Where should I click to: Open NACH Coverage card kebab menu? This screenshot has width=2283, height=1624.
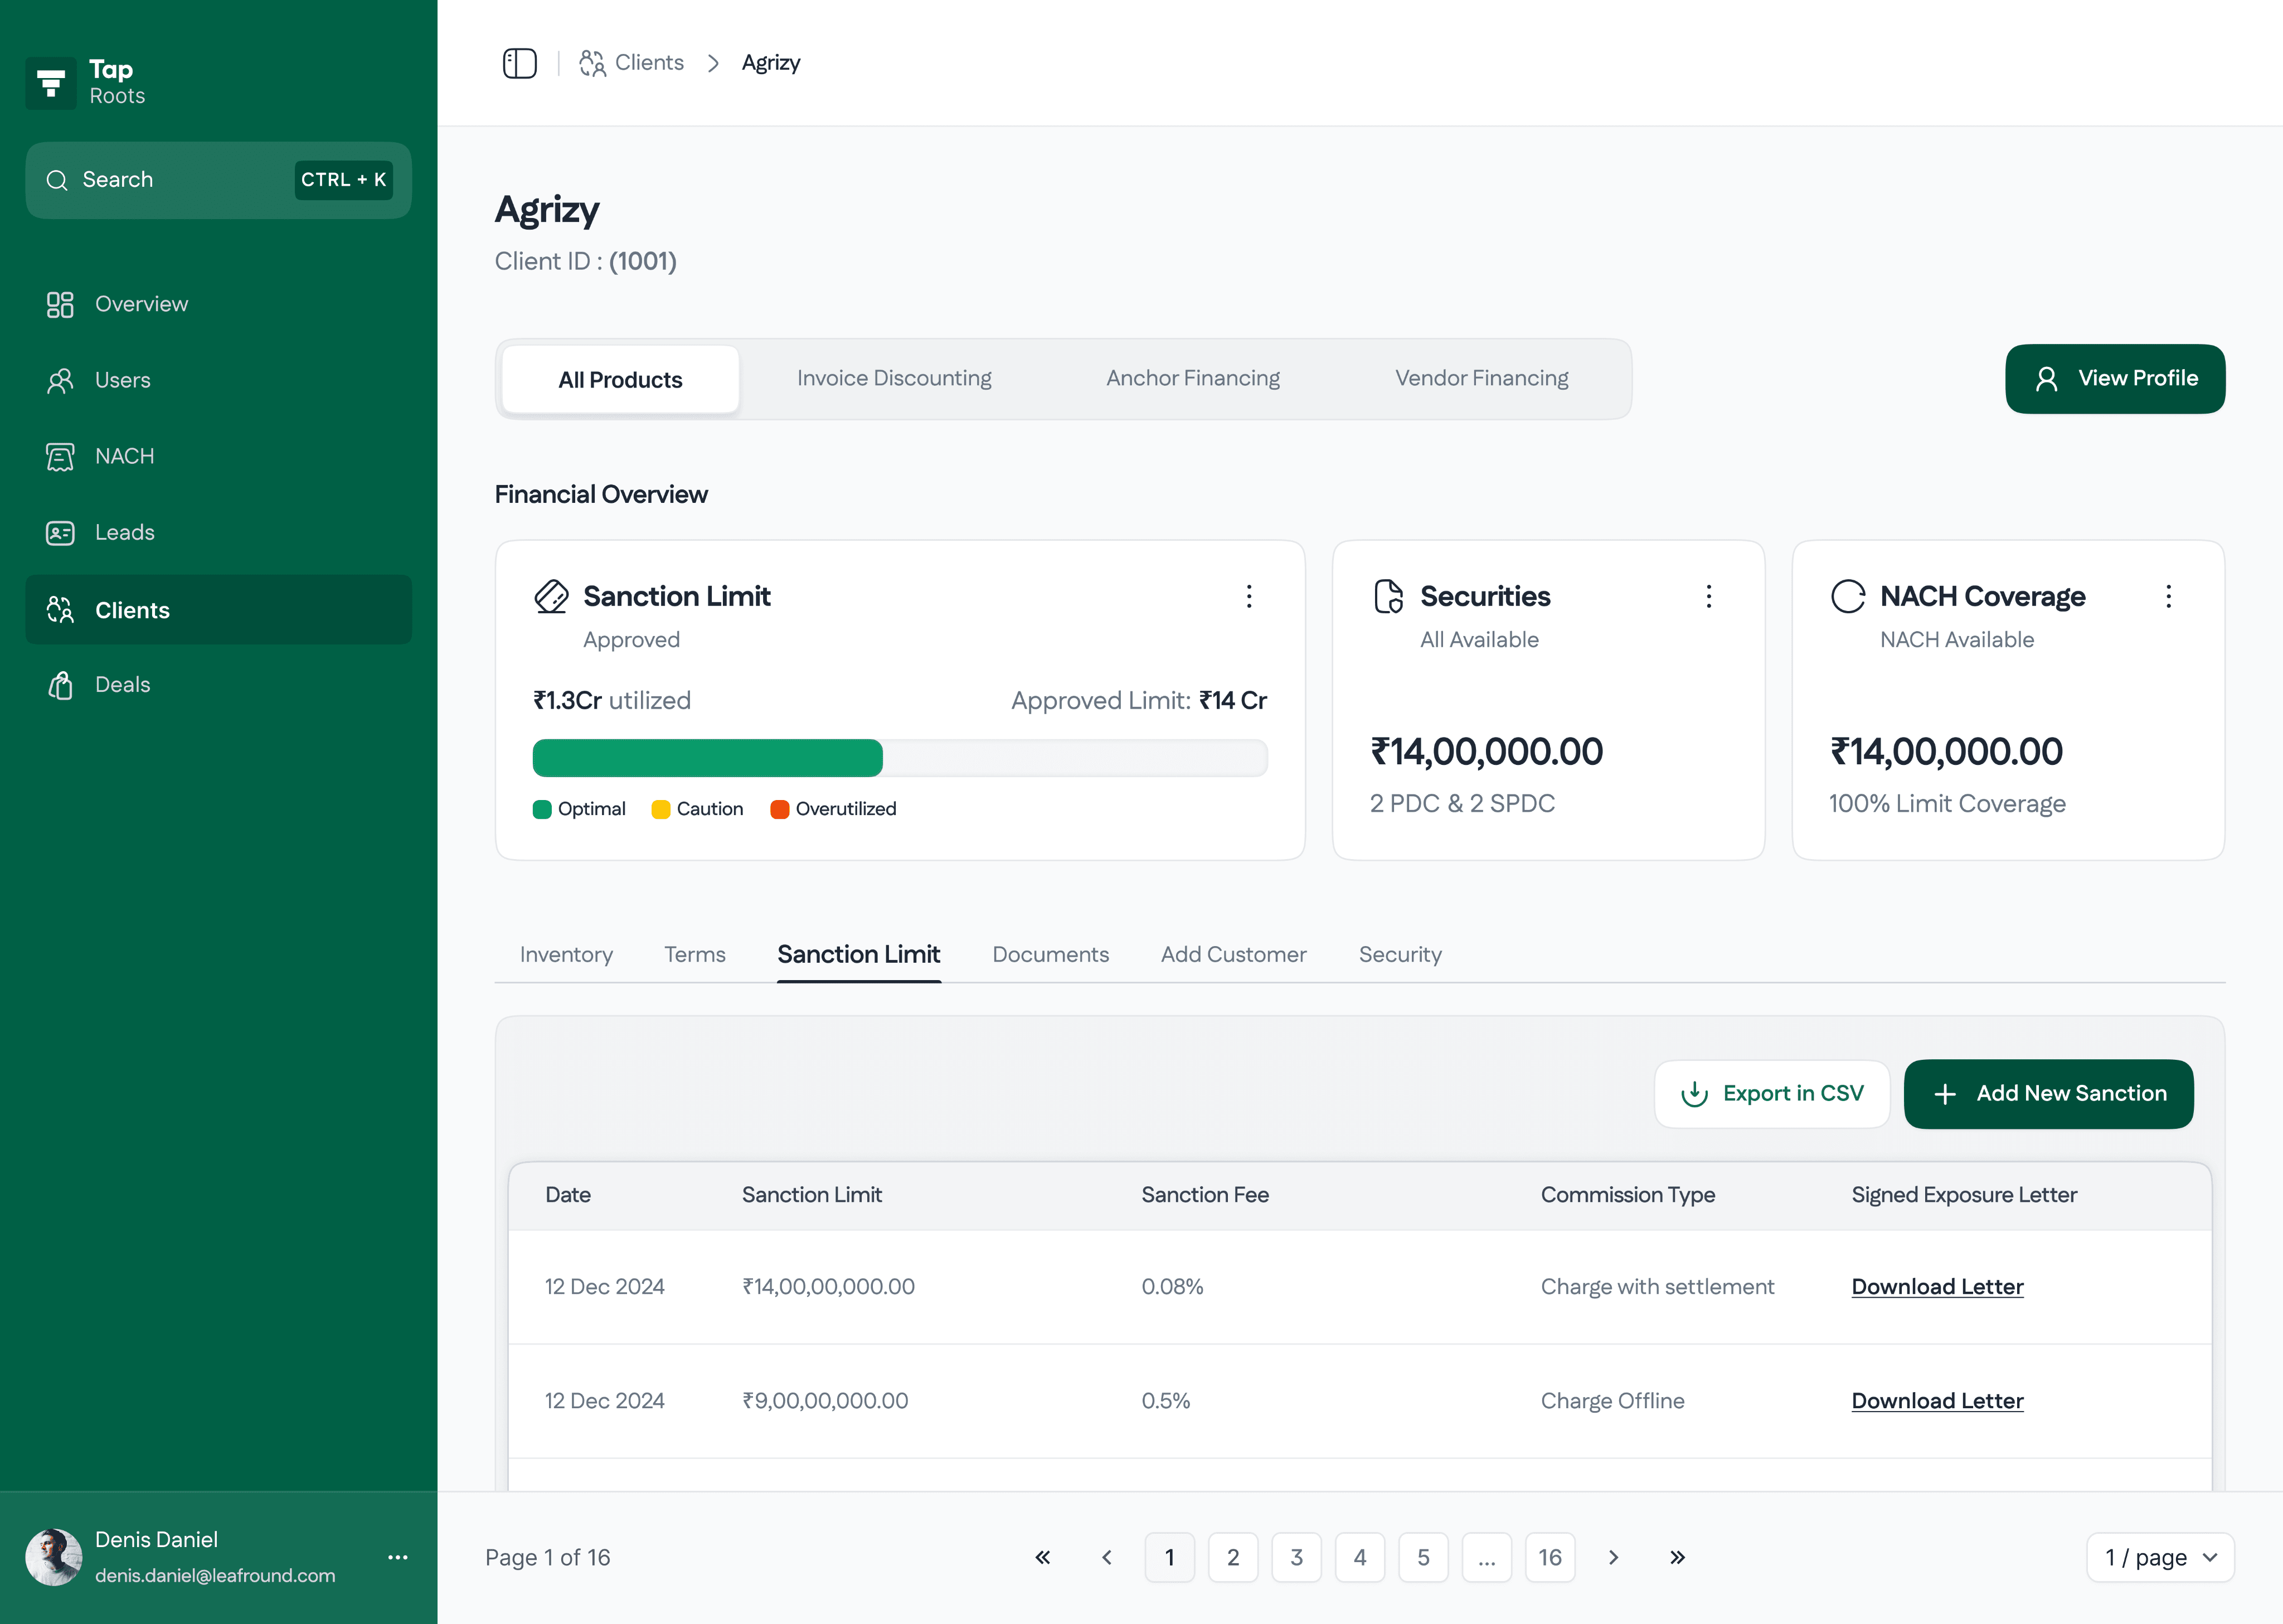click(2168, 597)
